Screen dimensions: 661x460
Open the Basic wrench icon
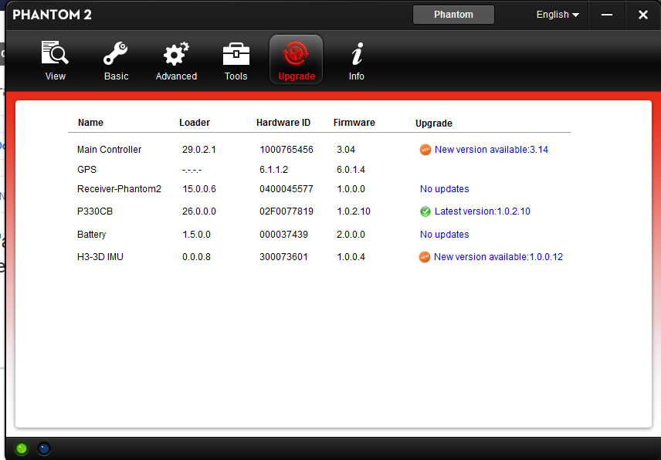pyautogui.click(x=116, y=52)
